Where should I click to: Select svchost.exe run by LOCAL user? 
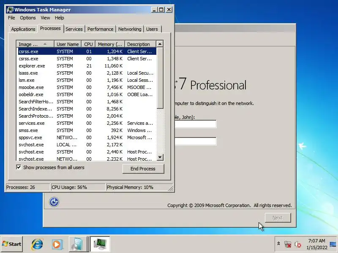[87, 145]
